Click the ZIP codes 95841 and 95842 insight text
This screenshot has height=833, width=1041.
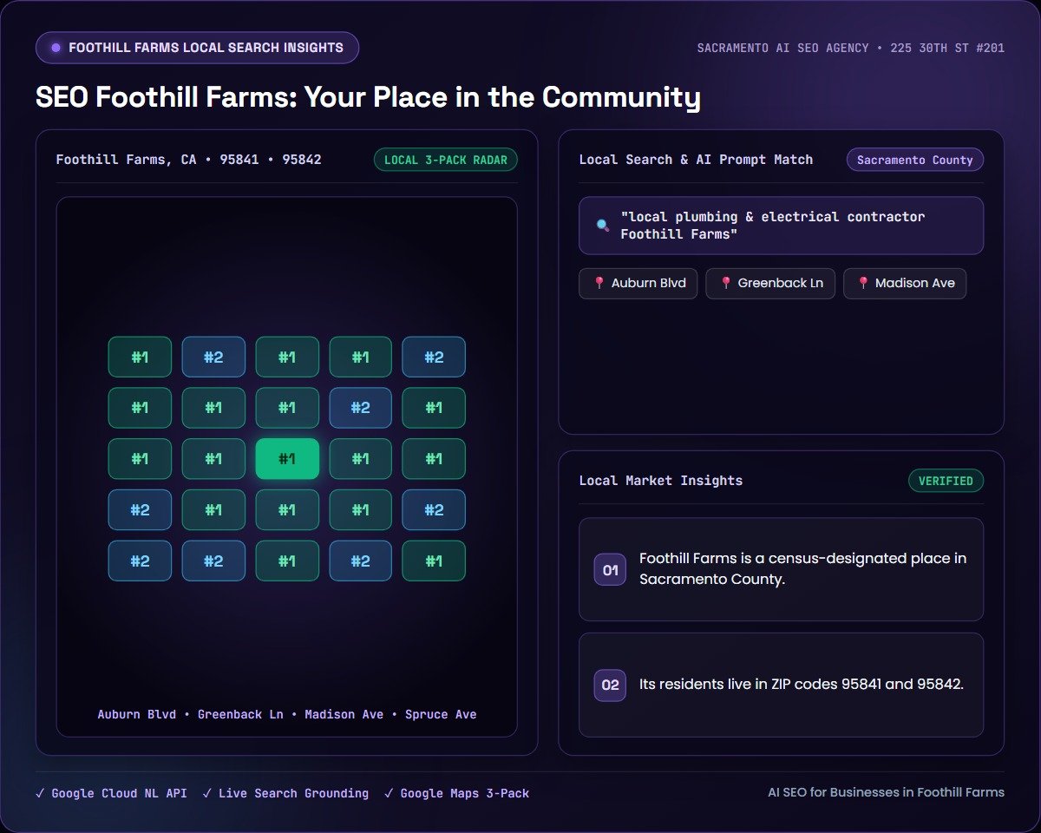click(802, 685)
